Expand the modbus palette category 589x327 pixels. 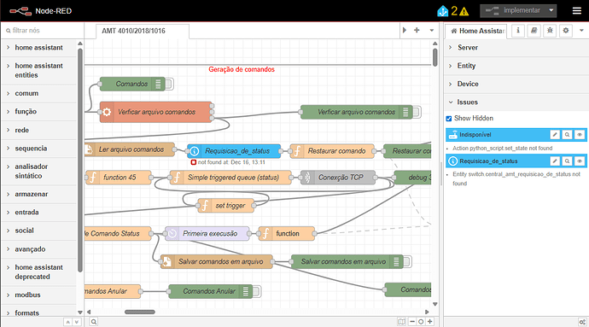pos(39,295)
